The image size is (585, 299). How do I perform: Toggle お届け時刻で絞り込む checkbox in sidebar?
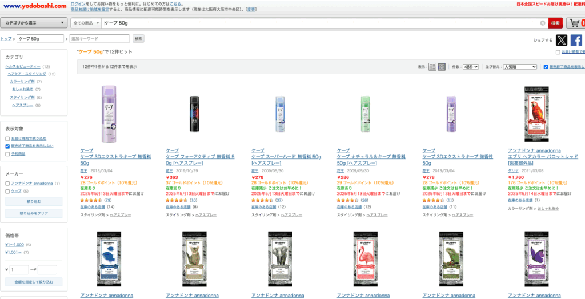pos(7,138)
